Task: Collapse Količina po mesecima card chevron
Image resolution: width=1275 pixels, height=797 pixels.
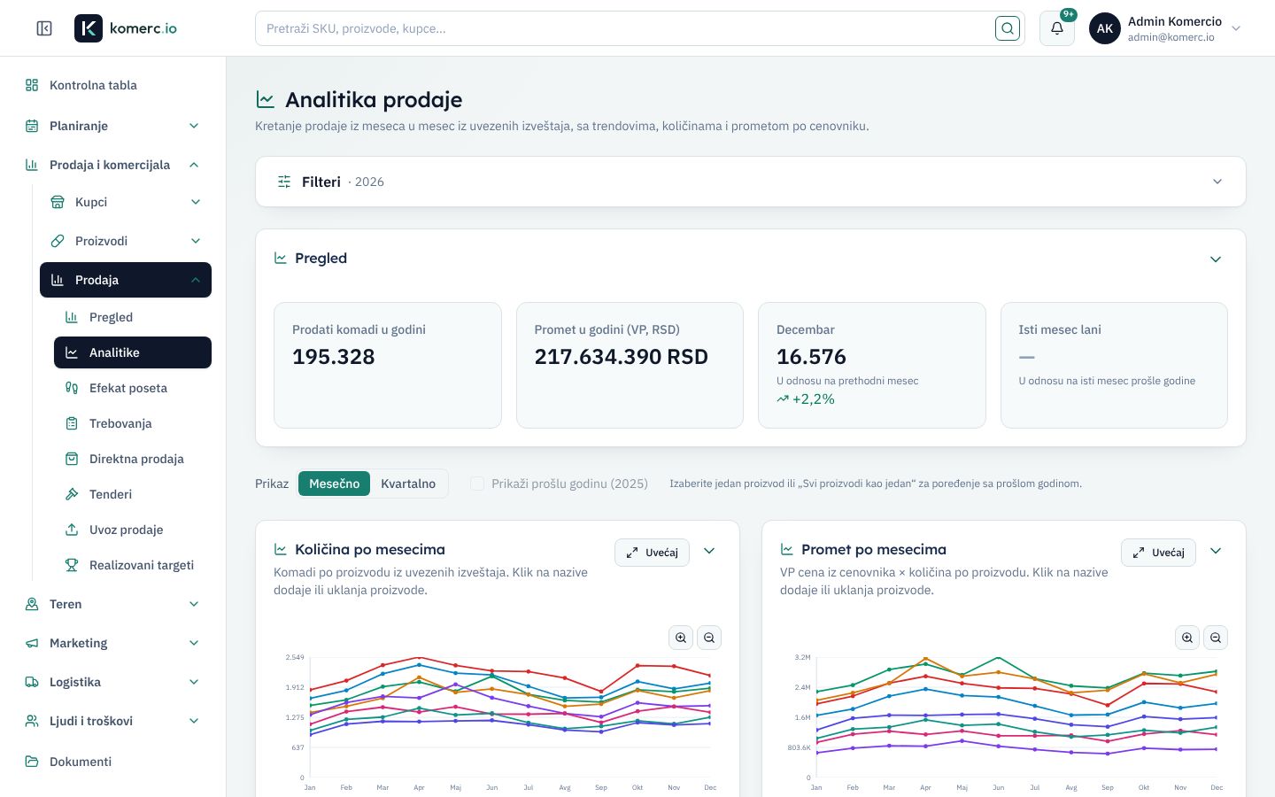Action: (x=709, y=551)
